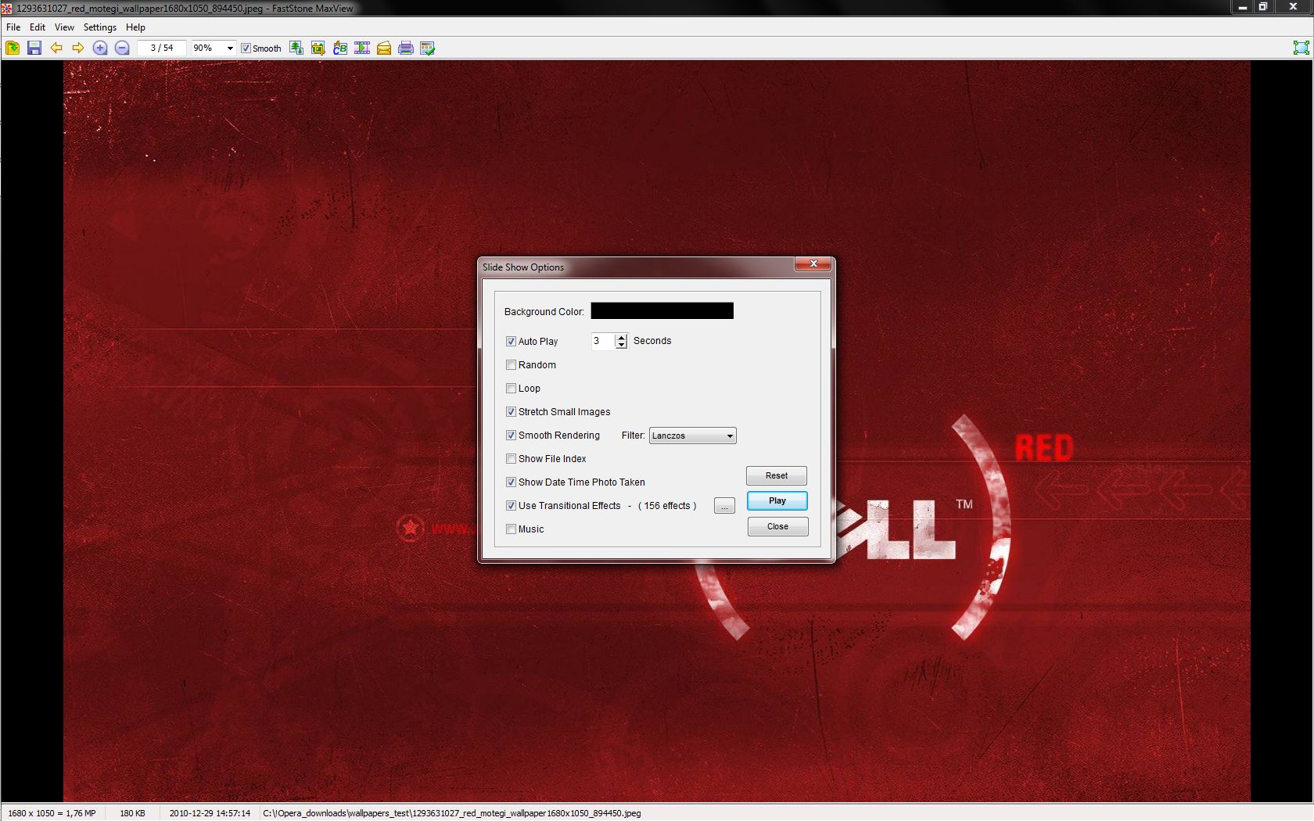1314x821 pixels.
Task: Enable the Random checkbox
Action: 511,365
